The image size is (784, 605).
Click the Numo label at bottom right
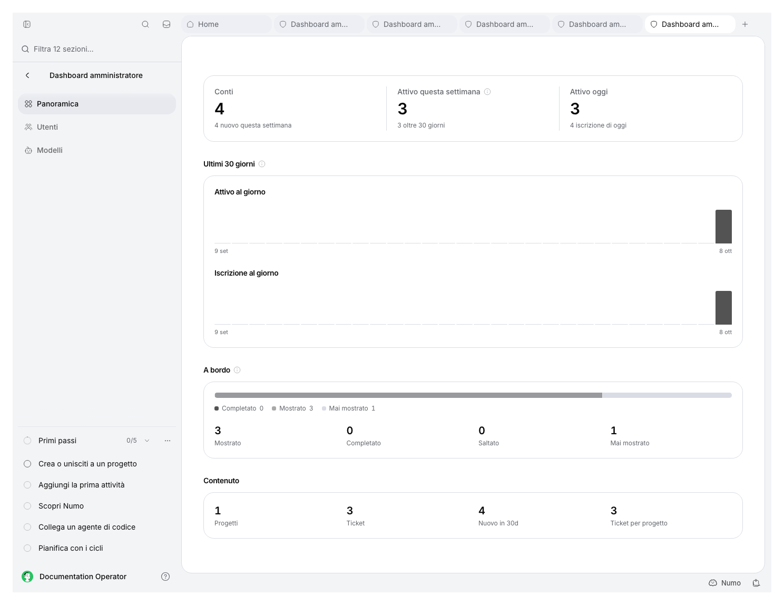coord(731,583)
